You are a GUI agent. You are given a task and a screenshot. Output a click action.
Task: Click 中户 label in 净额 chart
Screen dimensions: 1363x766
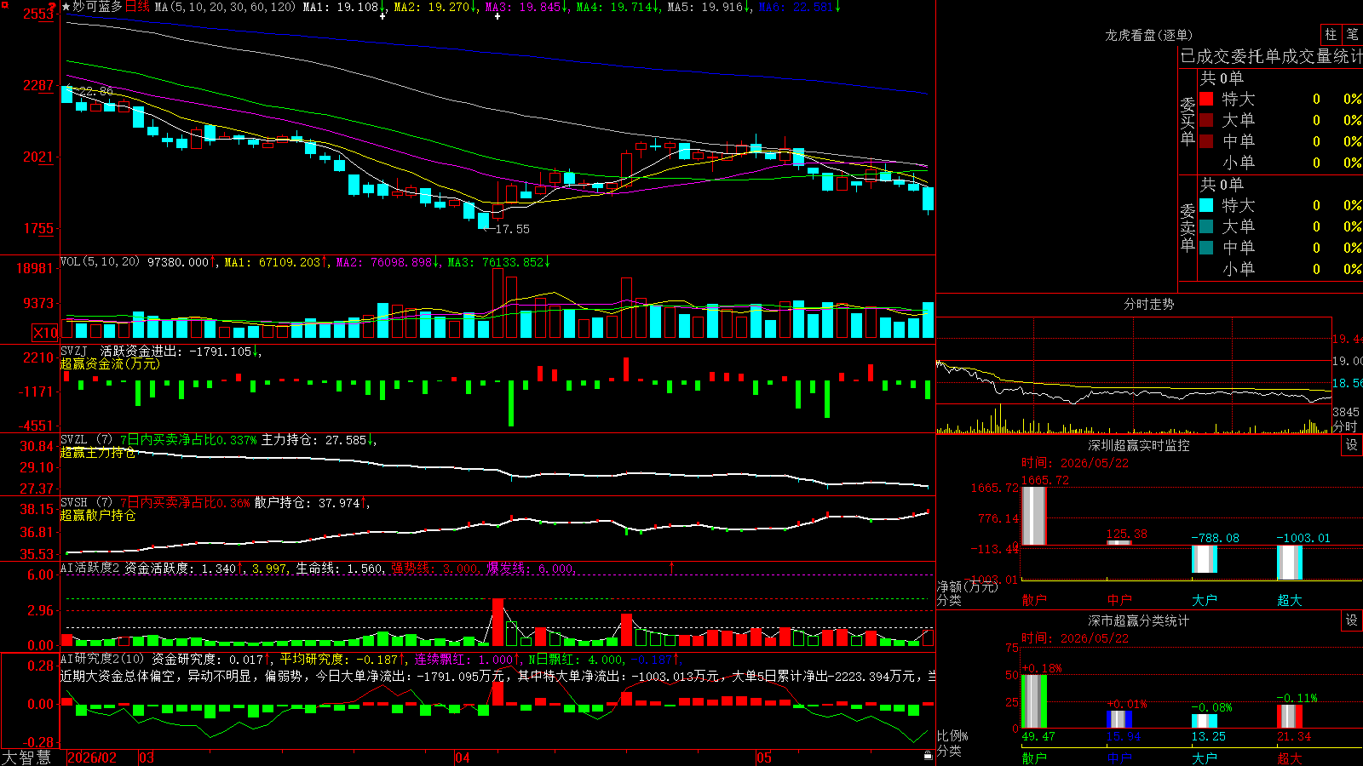coord(1119,600)
